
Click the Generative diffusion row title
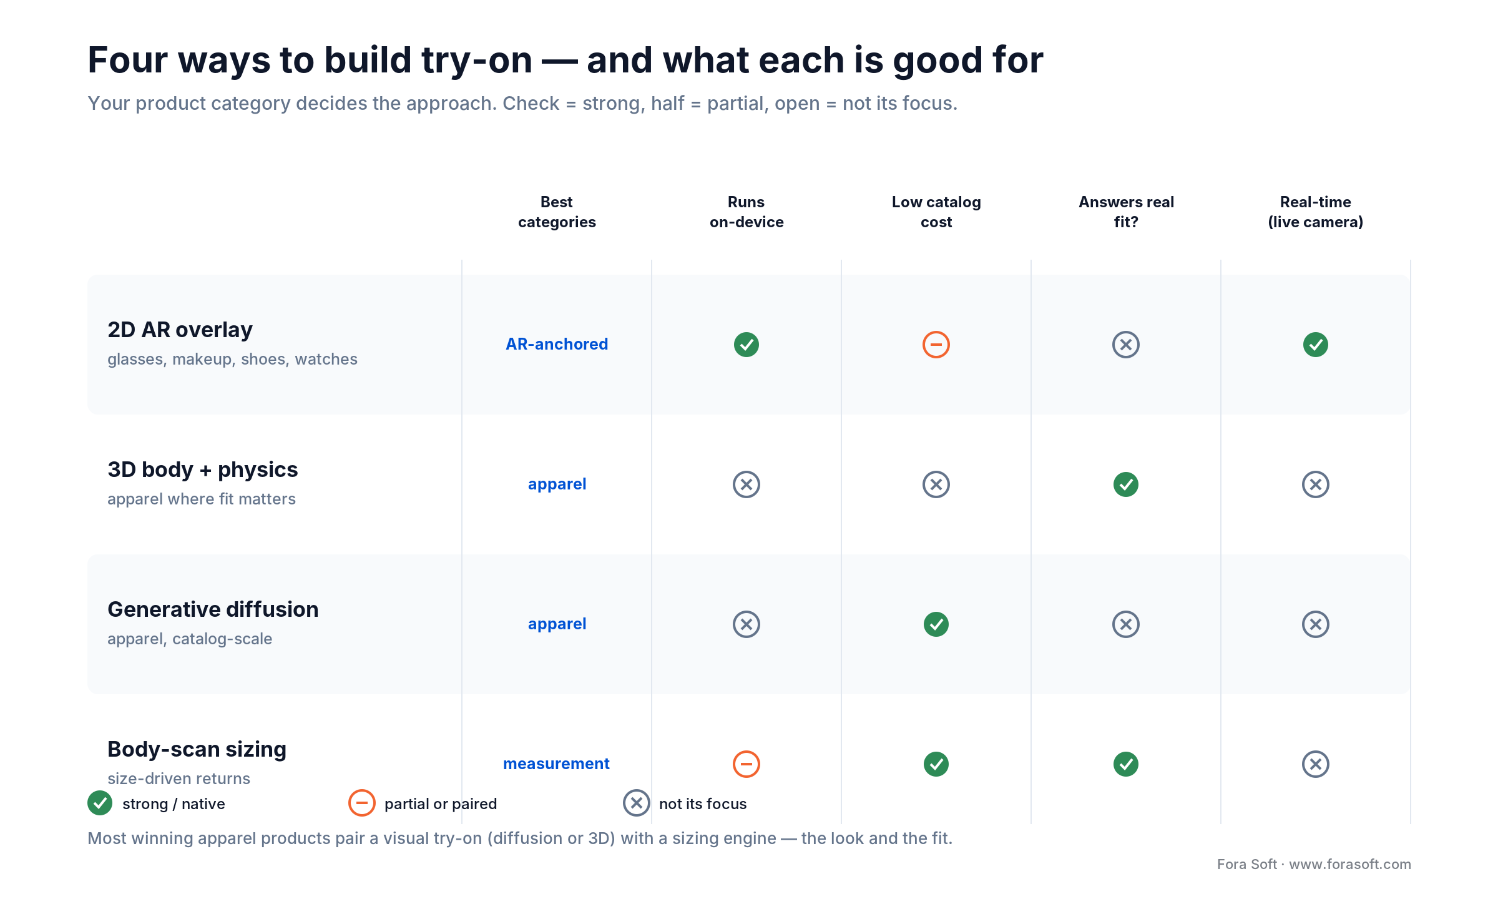(x=213, y=609)
